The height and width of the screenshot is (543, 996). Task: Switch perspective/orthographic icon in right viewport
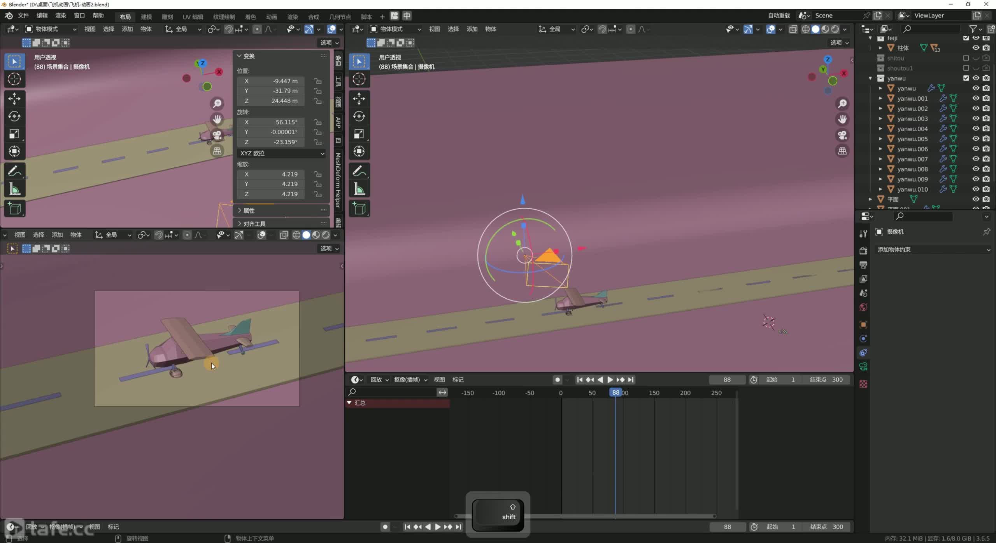[x=842, y=151]
